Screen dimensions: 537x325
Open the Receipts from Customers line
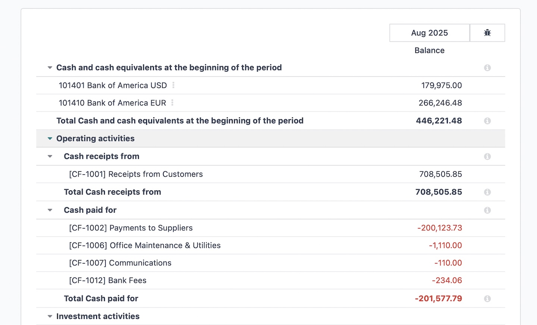point(136,174)
